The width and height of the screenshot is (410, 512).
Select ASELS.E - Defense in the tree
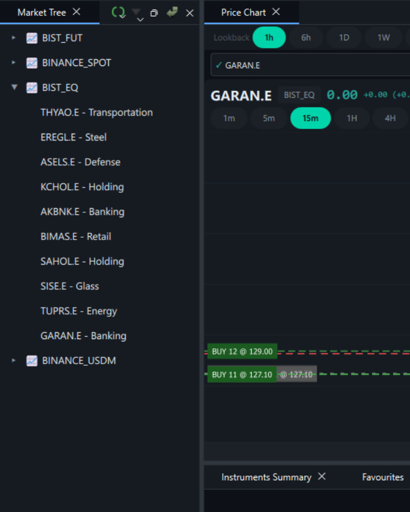click(80, 162)
